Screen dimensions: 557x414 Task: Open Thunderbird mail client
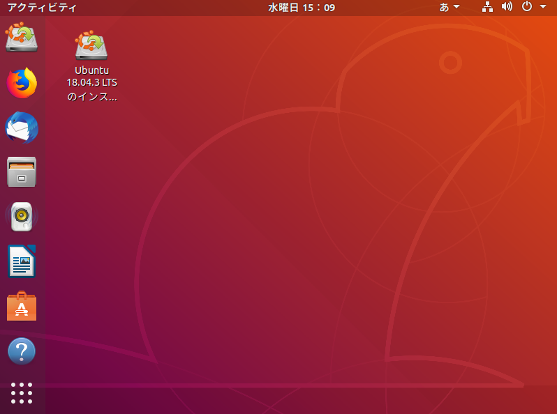click(x=22, y=128)
